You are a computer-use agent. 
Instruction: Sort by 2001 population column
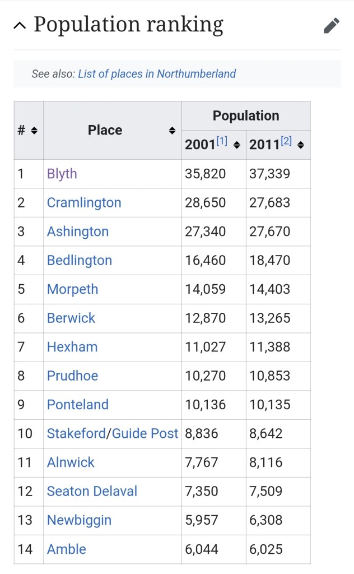[236, 145]
